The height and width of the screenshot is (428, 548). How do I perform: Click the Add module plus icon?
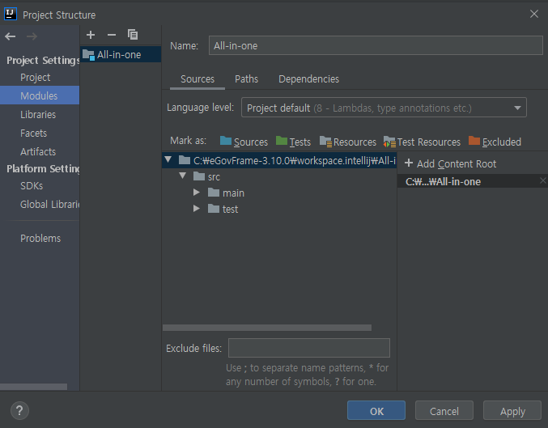click(91, 35)
